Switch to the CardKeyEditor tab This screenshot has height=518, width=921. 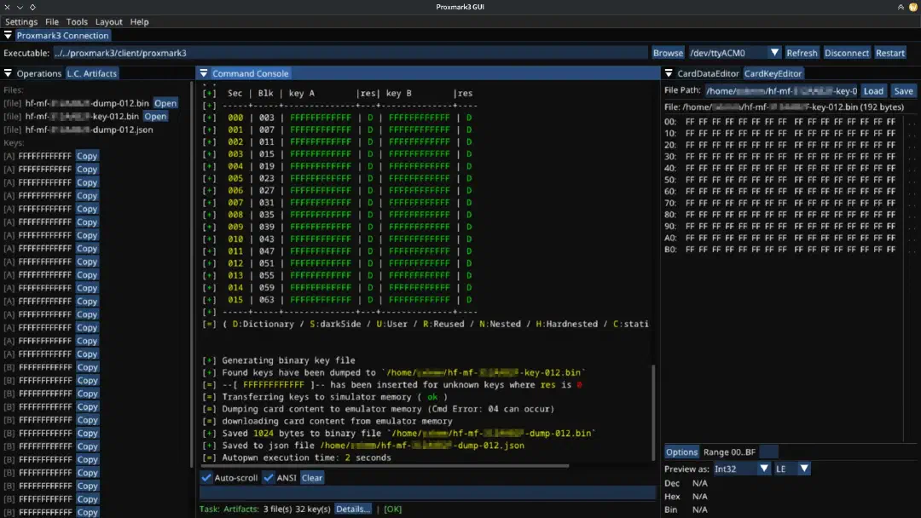pos(773,73)
